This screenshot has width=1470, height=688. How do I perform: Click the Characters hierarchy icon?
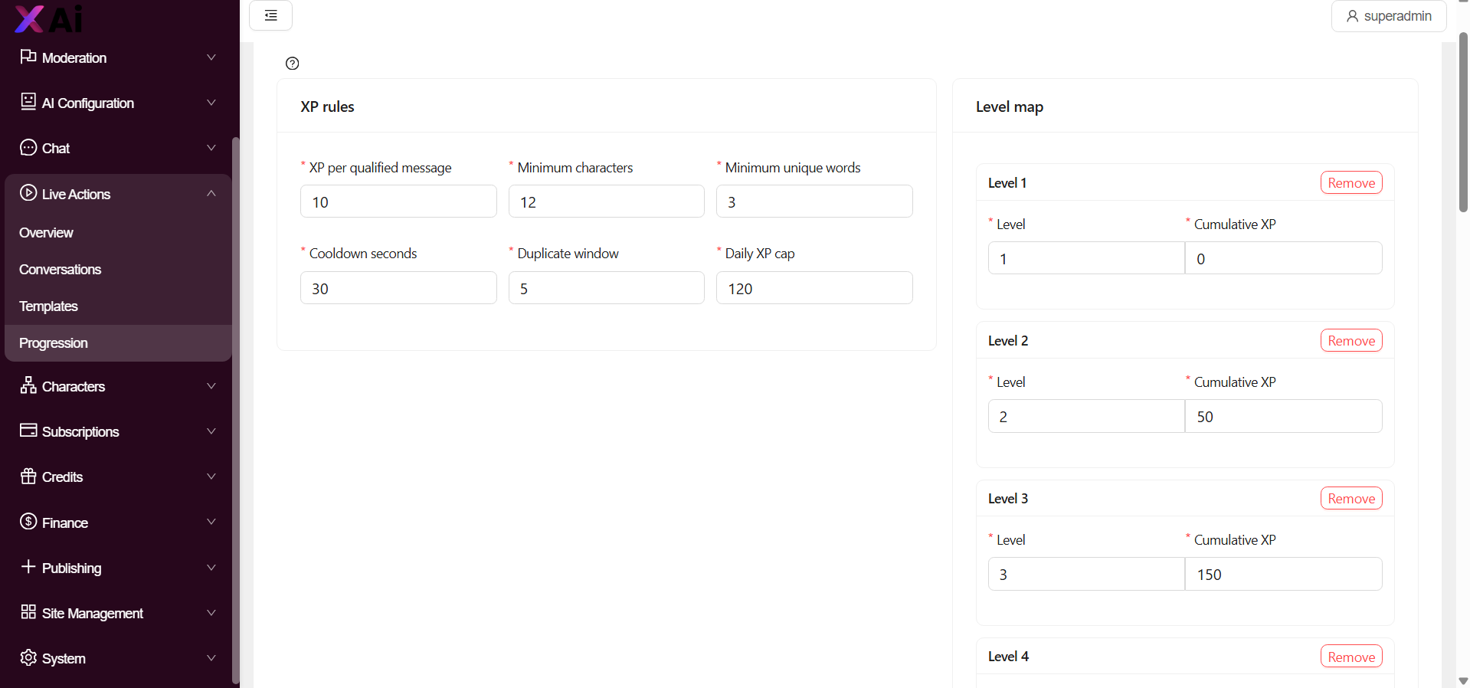[28, 385]
